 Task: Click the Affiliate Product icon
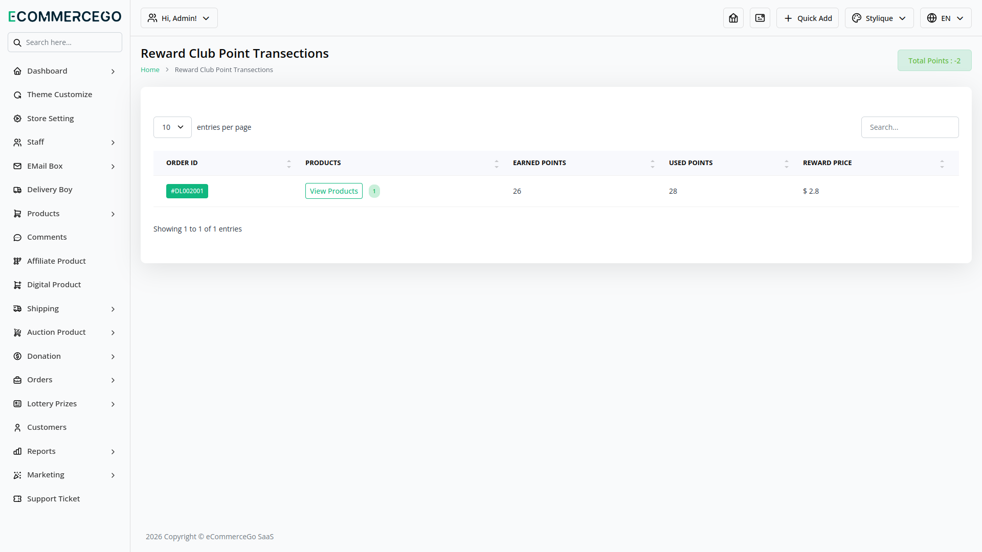17,261
